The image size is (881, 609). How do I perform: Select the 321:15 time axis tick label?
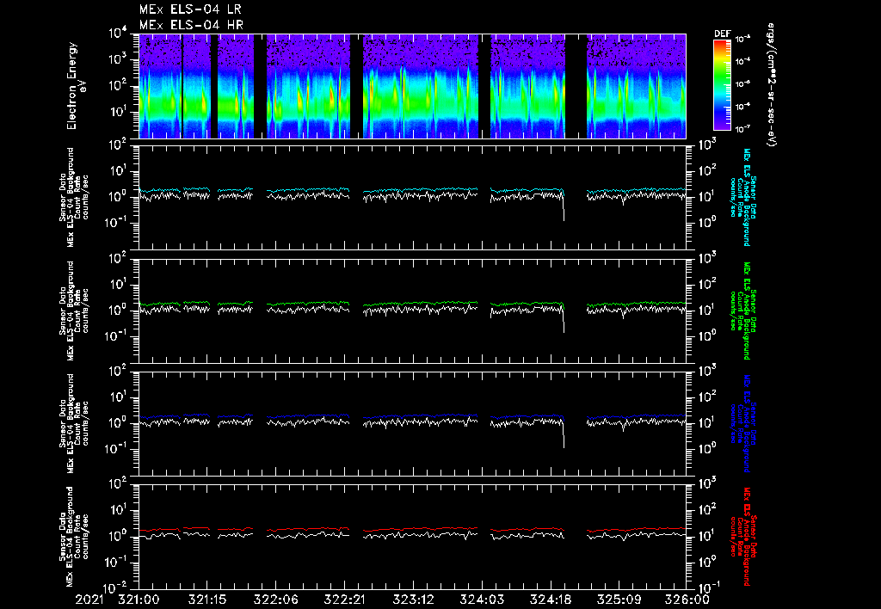tap(207, 599)
